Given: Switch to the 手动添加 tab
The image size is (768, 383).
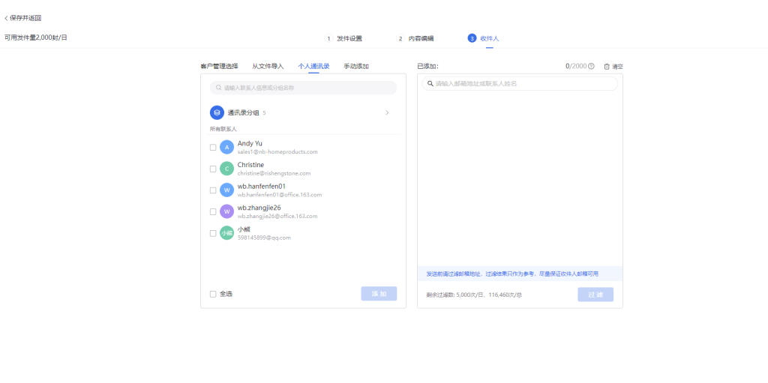Looking at the screenshot, I should pyautogui.click(x=356, y=66).
